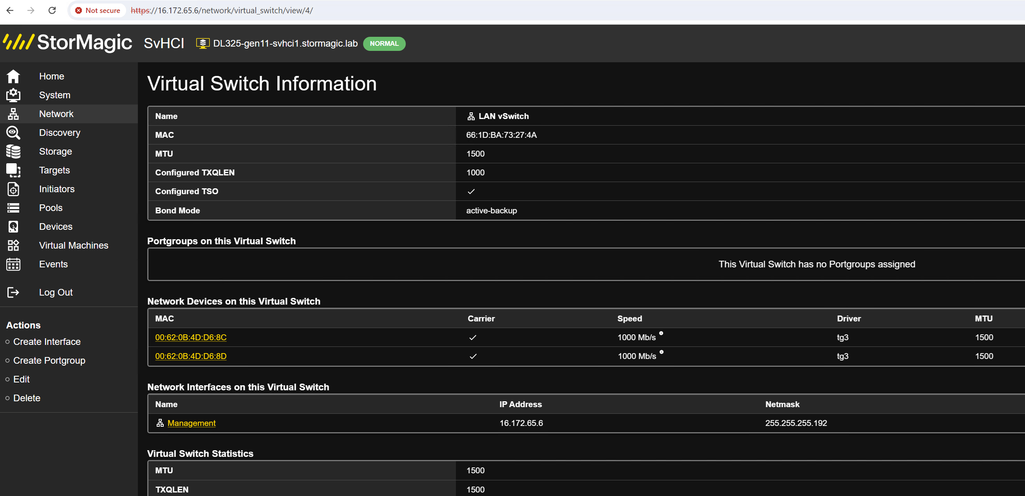Go to the Targets menu item
This screenshot has height=496, width=1025.
coord(54,170)
